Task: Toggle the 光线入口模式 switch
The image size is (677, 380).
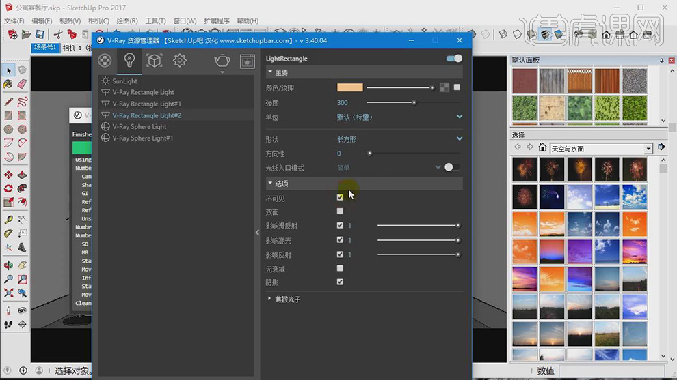Action: (x=451, y=167)
